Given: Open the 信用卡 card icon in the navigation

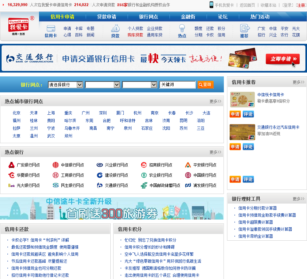Looking at the screenshot, I should click(x=51, y=28).
